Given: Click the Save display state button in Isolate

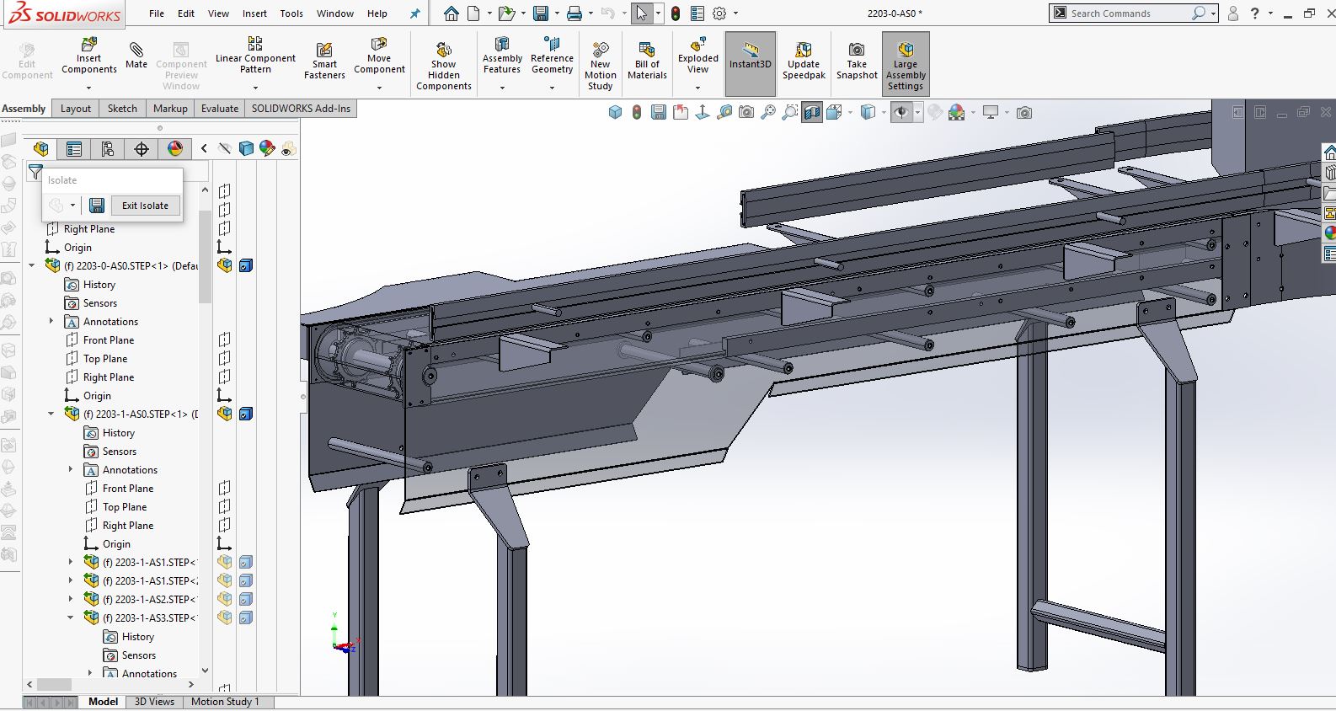Looking at the screenshot, I should [97, 206].
